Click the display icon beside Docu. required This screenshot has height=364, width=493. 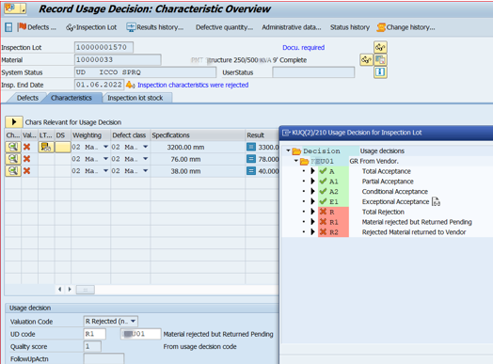(380, 47)
